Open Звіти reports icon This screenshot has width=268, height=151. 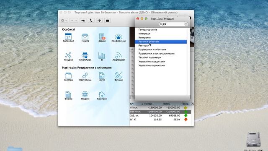point(102,76)
